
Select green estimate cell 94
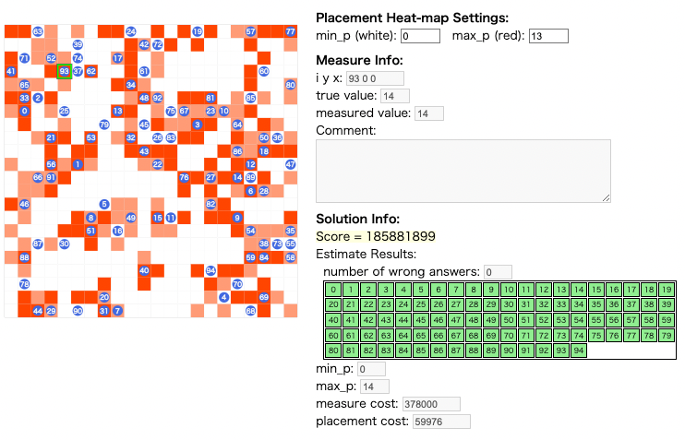[579, 351]
